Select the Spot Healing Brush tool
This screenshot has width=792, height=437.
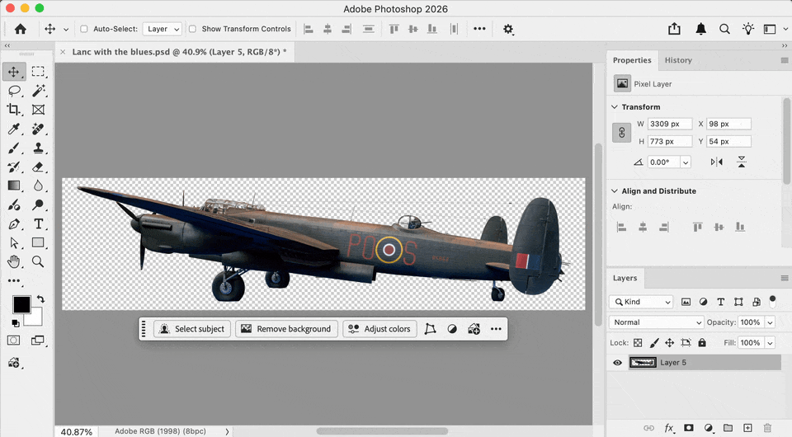(38, 129)
